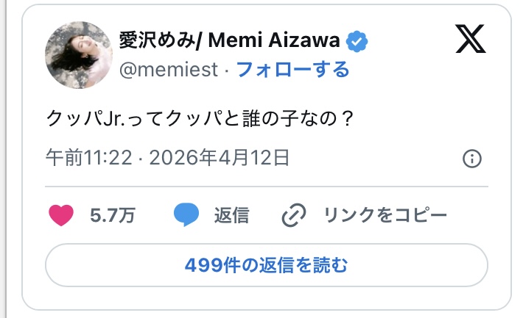
Task: Open the @memiest handle link
Action: tap(169, 70)
